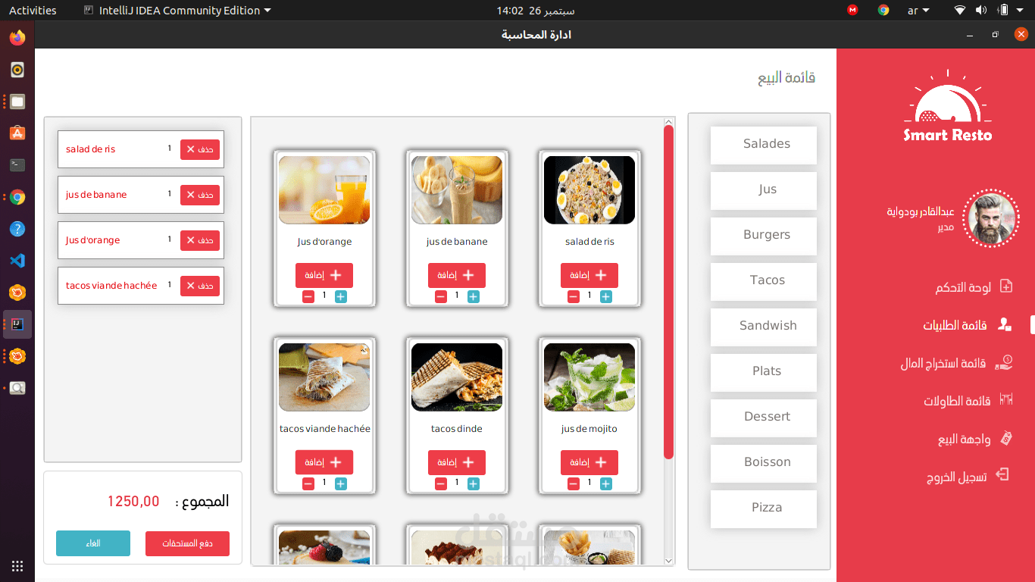Screen dimensions: 1035x582
Task: Open the Help icon in the dock
Action: [17, 229]
